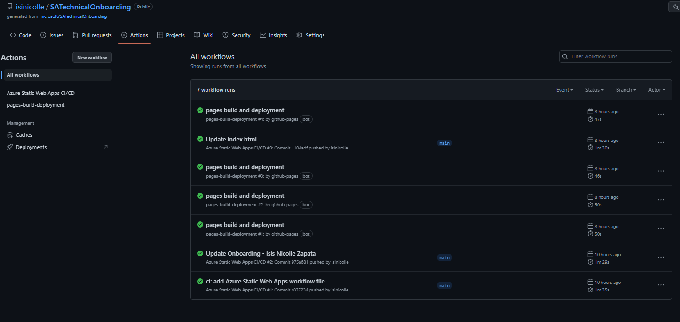The height and width of the screenshot is (322, 680).
Task: Go to the Settings tab
Action: 310,35
